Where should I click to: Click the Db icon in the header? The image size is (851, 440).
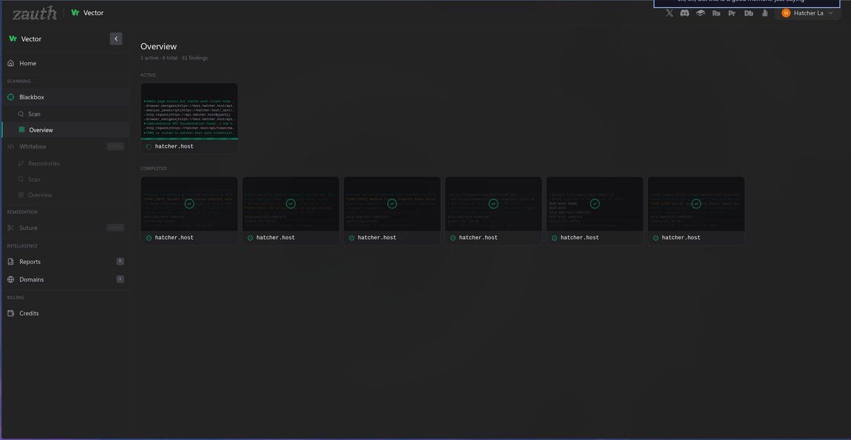pos(748,13)
